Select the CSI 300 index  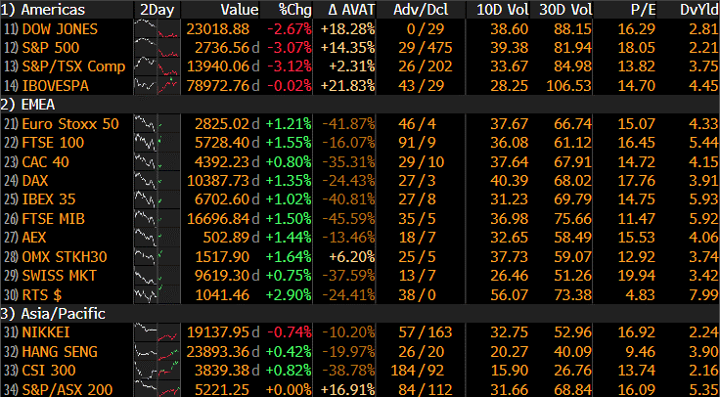[49, 371]
